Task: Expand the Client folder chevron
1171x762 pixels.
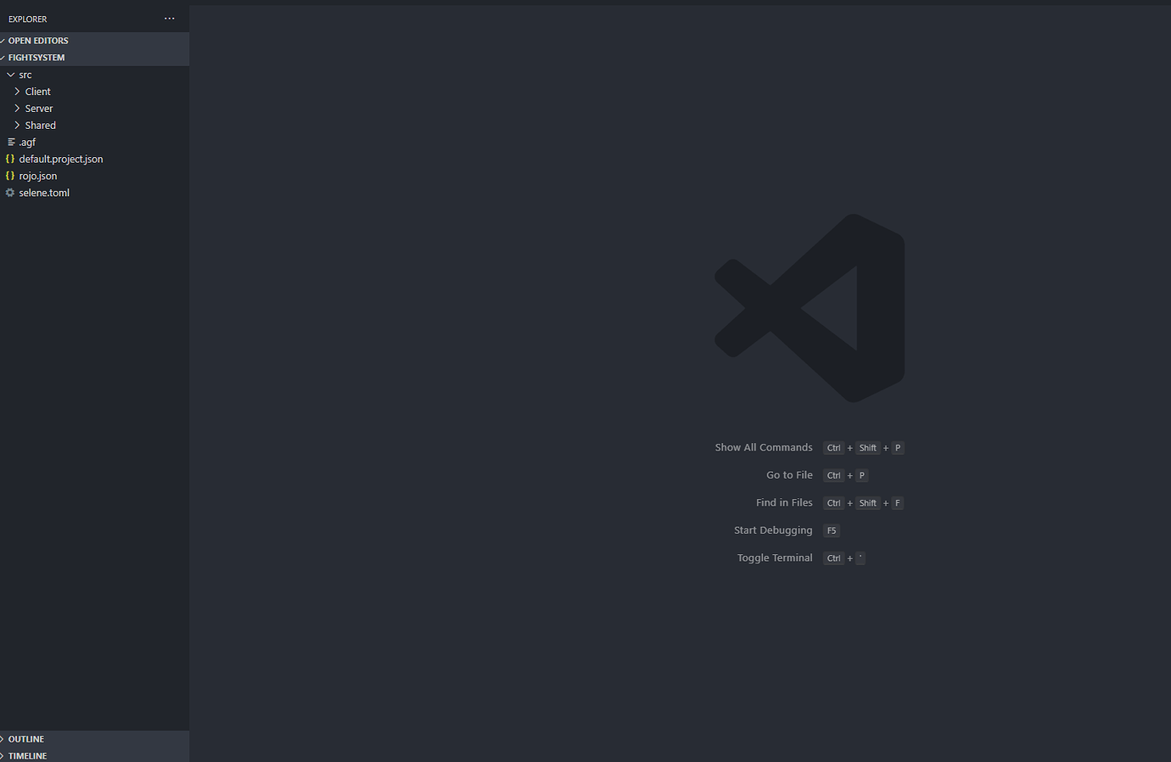Action: (x=17, y=92)
